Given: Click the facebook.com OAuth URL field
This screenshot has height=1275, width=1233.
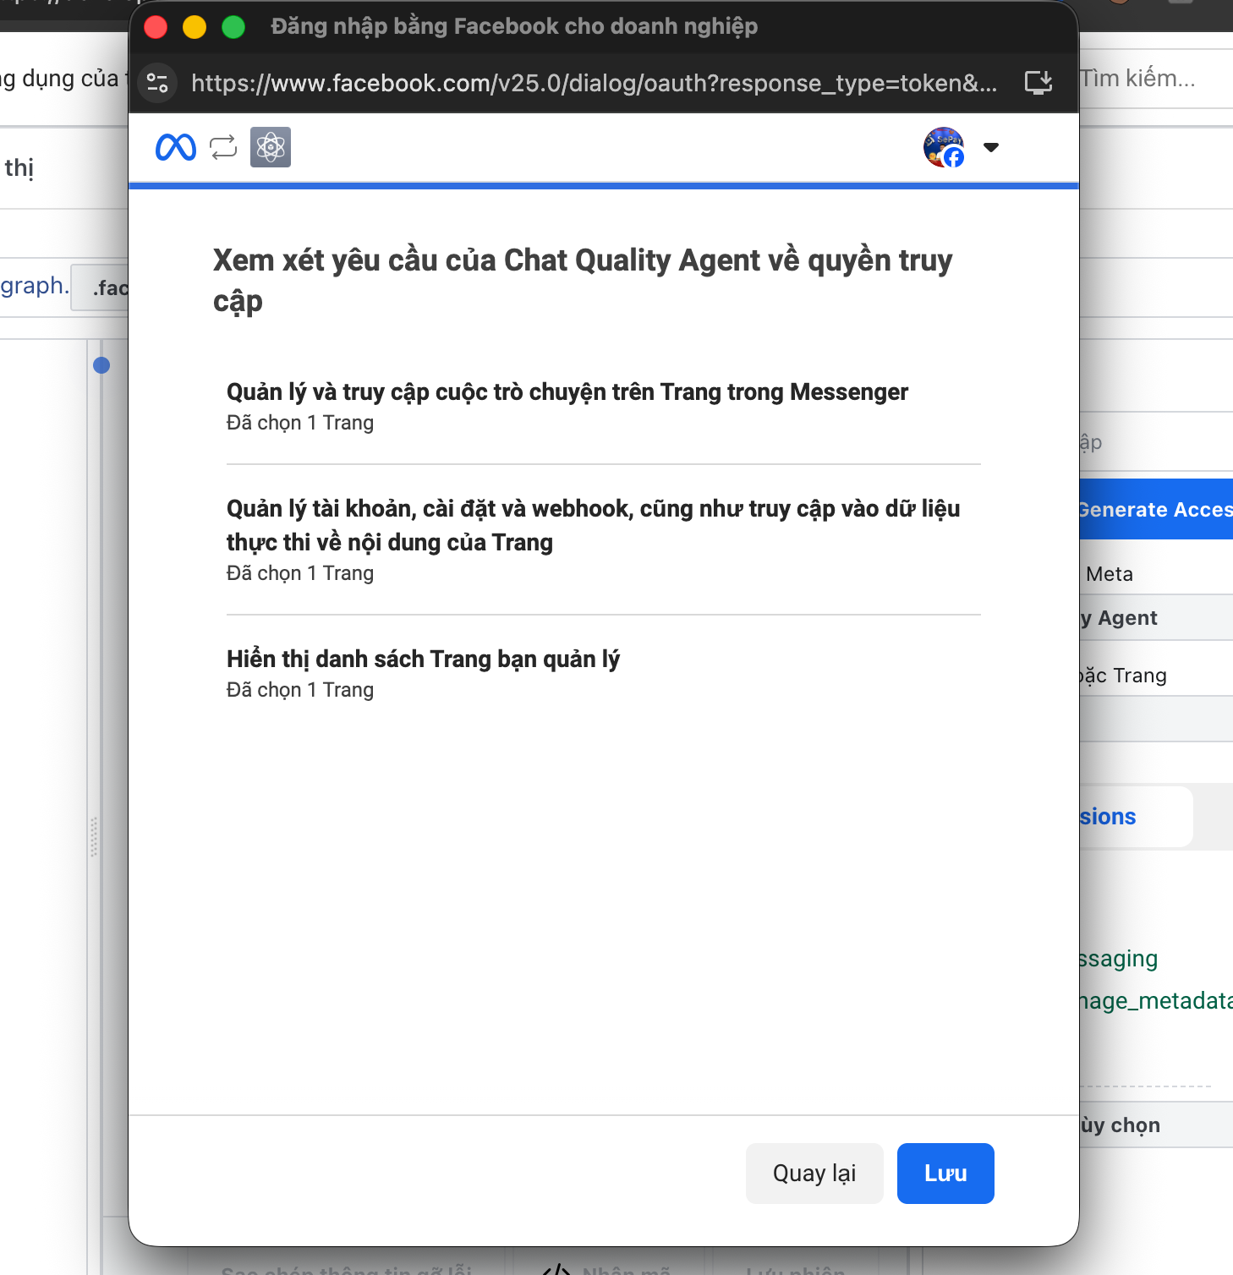Looking at the screenshot, I should (x=594, y=83).
